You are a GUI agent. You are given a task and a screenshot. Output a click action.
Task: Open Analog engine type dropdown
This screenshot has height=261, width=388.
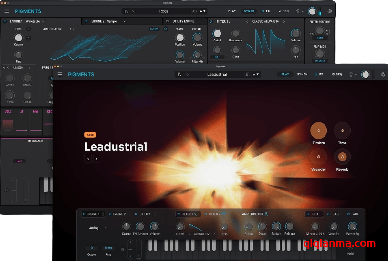coord(106,228)
